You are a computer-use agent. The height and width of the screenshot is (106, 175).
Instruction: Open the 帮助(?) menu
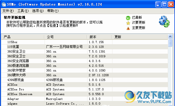tap(53, 11)
